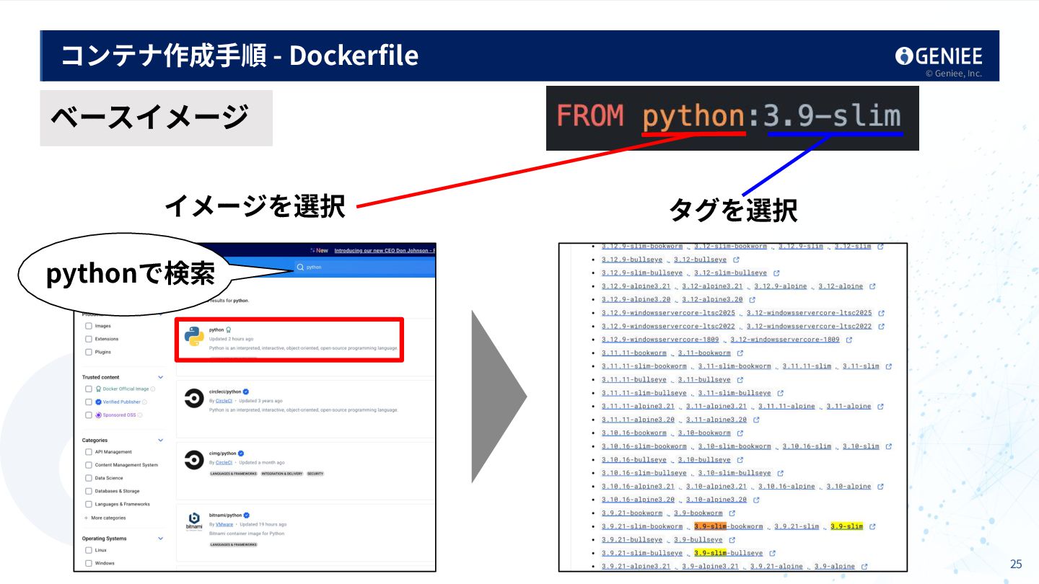Open external link icon after 3.12-alpine3.20
The image size is (1039, 584).
752,299
